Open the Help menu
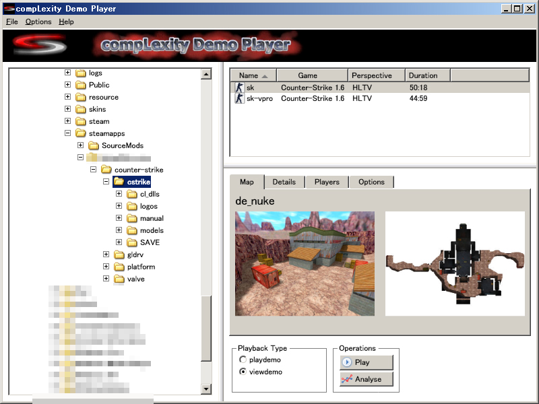The image size is (539, 404). (x=66, y=22)
